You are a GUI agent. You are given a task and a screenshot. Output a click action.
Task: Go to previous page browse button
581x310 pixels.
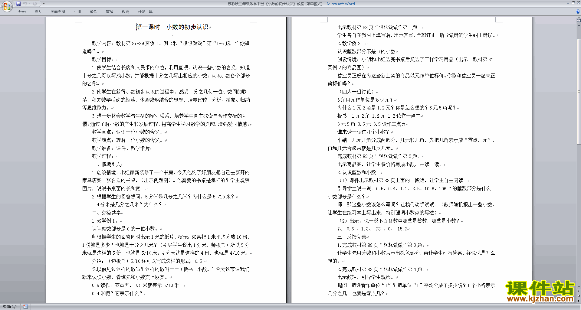pyautogui.click(x=579, y=291)
